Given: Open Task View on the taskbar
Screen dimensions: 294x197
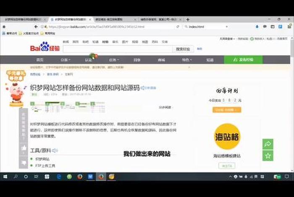Looking at the screenshot, I should [36, 176].
